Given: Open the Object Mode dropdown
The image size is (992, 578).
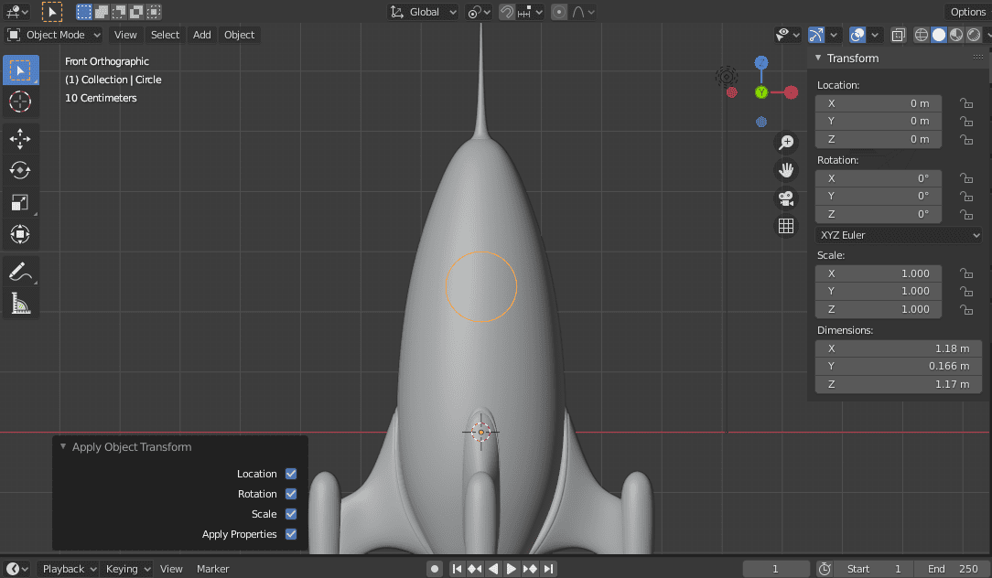Looking at the screenshot, I should coord(53,34).
